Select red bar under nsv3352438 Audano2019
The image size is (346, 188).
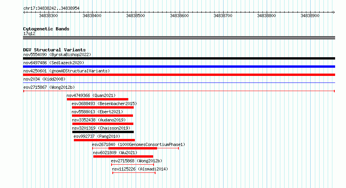coord(103,124)
